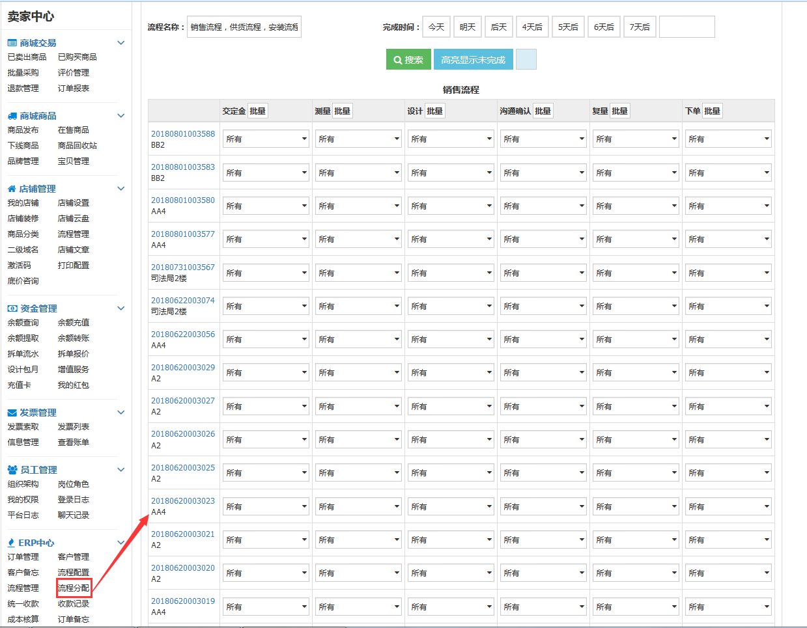Open 设计 dropdown for order 20180620003029
The image size is (807, 628).
(x=451, y=373)
